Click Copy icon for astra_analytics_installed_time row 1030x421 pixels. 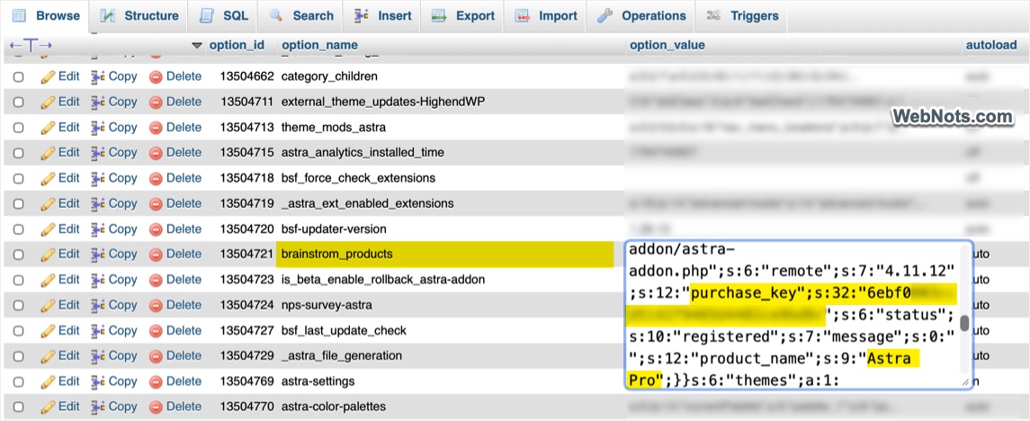pos(98,153)
